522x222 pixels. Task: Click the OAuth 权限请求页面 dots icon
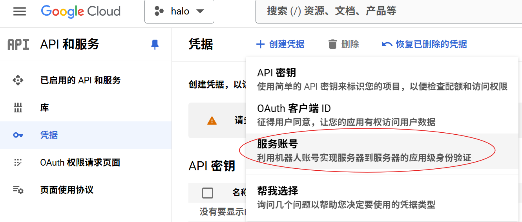pos(18,162)
